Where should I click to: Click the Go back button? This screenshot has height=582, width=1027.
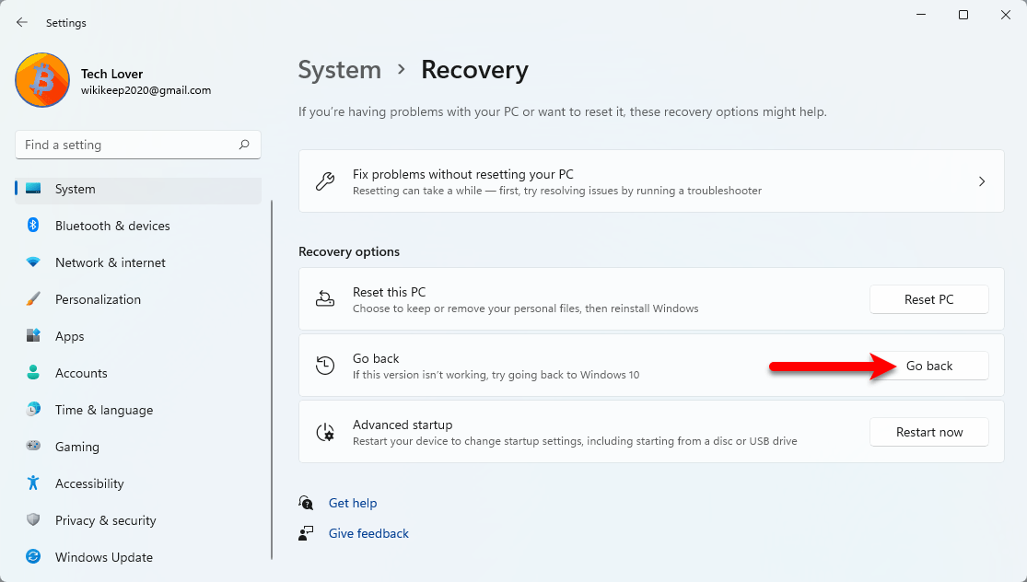pyautogui.click(x=928, y=366)
